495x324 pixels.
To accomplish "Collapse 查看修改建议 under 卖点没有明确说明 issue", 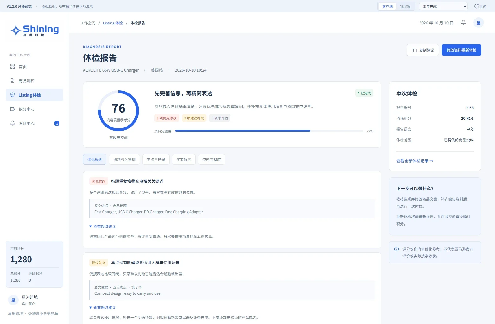I will coord(103,307).
